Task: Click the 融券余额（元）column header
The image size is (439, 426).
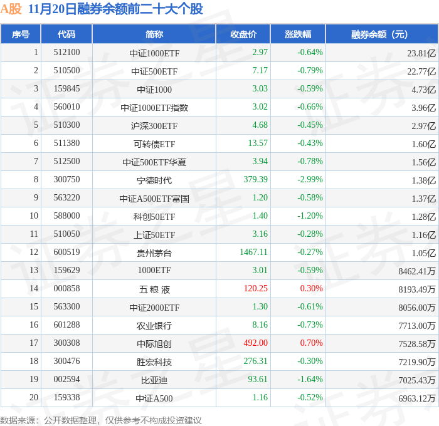Action: click(x=382, y=34)
